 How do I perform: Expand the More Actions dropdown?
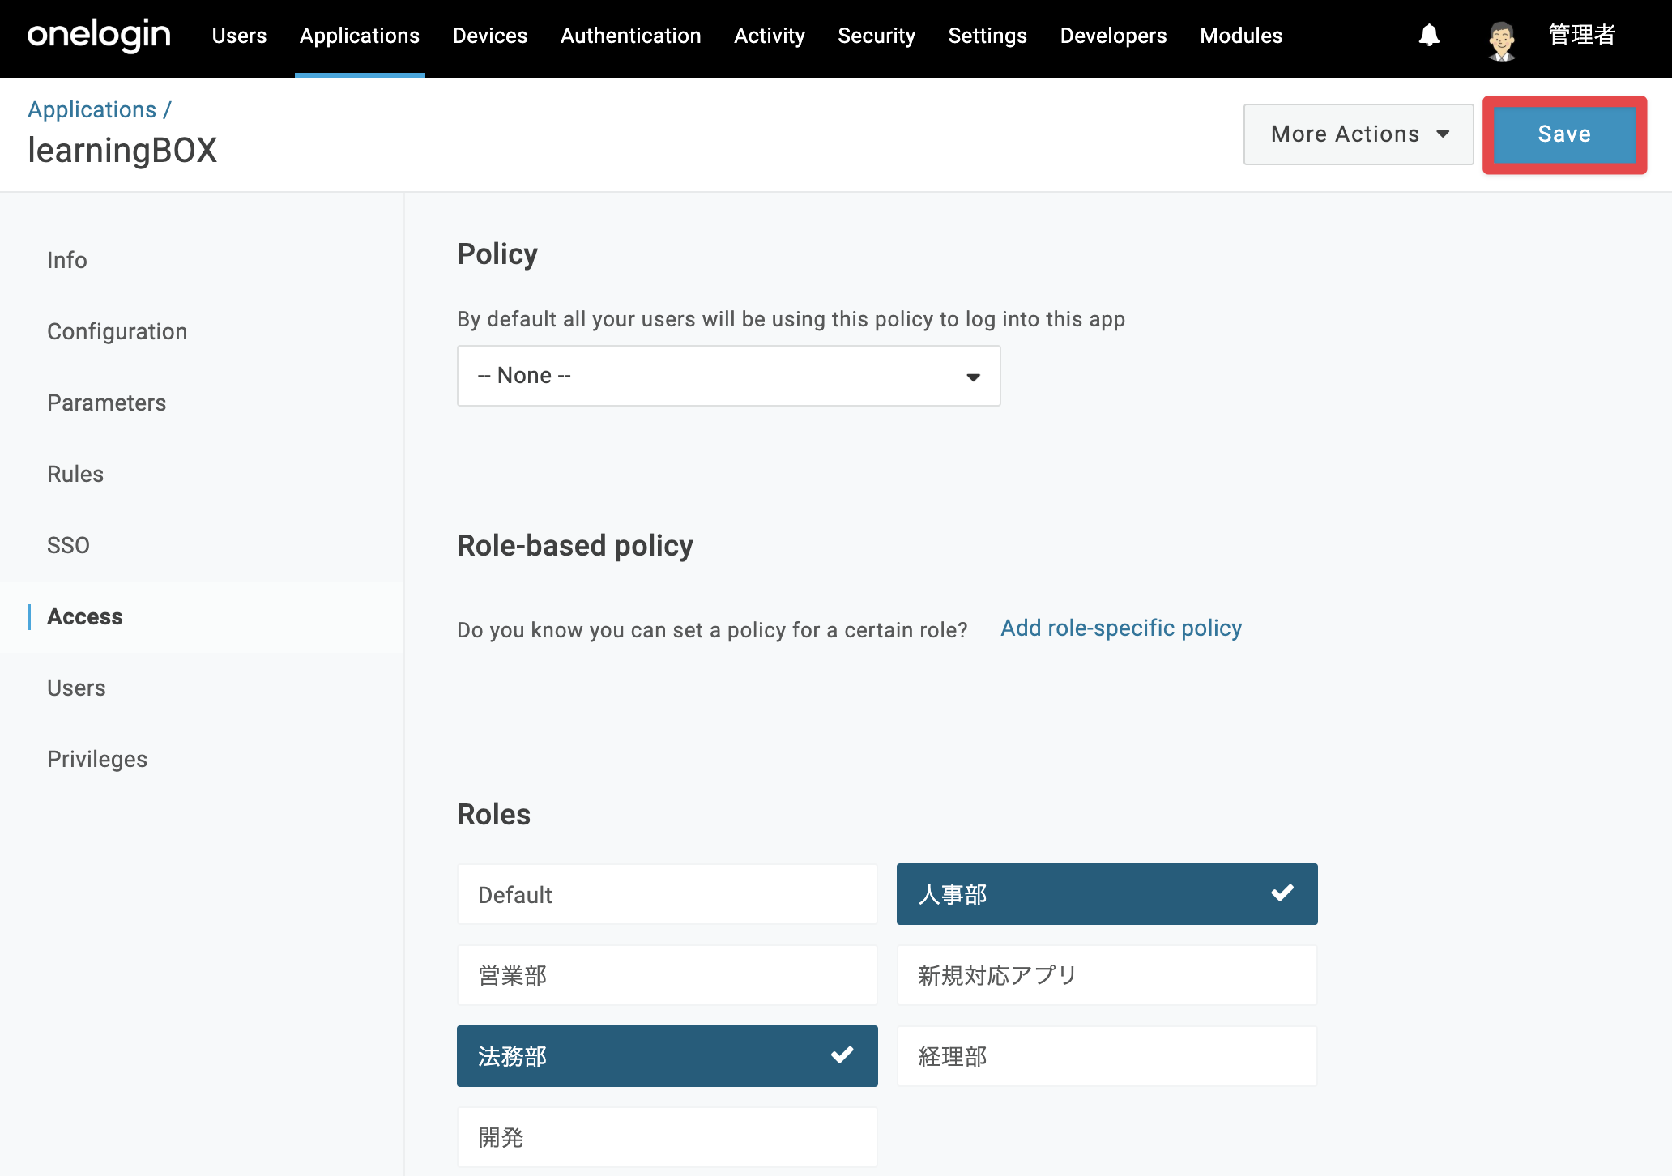point(1358,134)
